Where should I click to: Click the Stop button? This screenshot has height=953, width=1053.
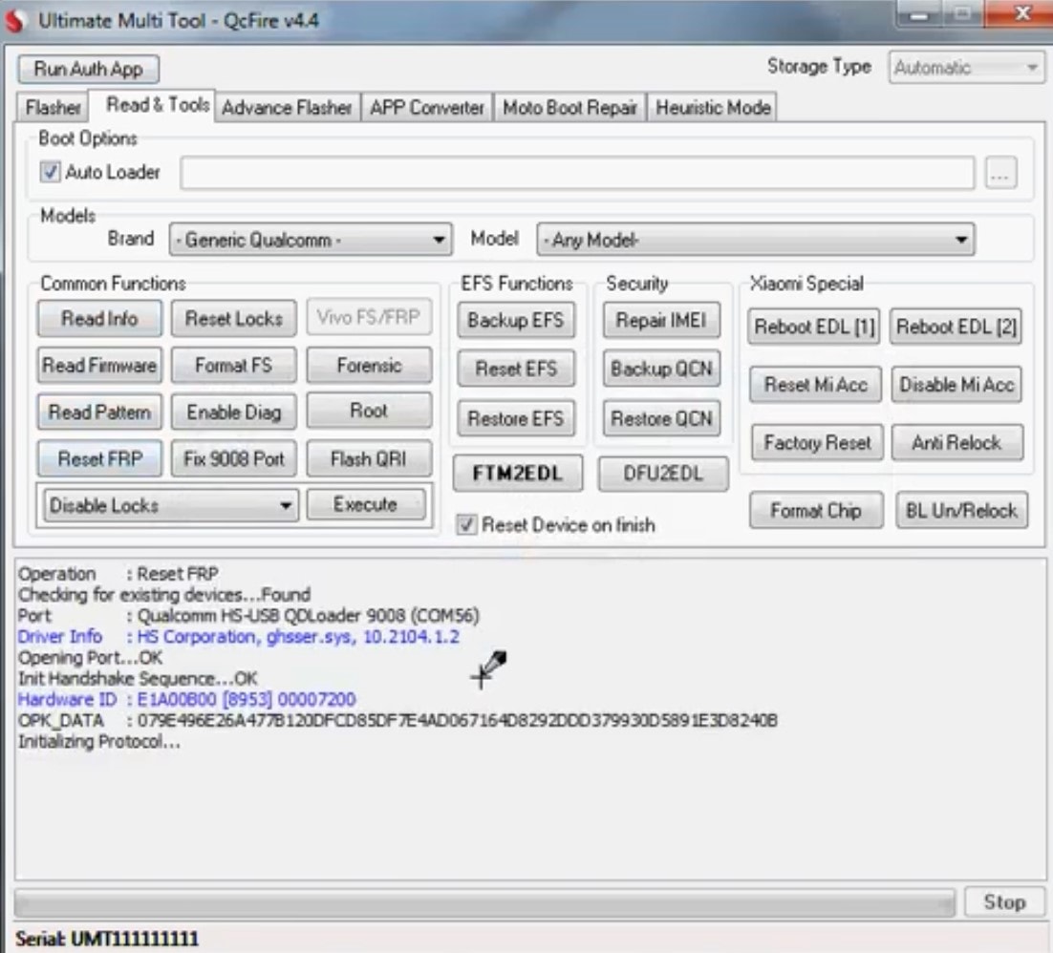1004,902
